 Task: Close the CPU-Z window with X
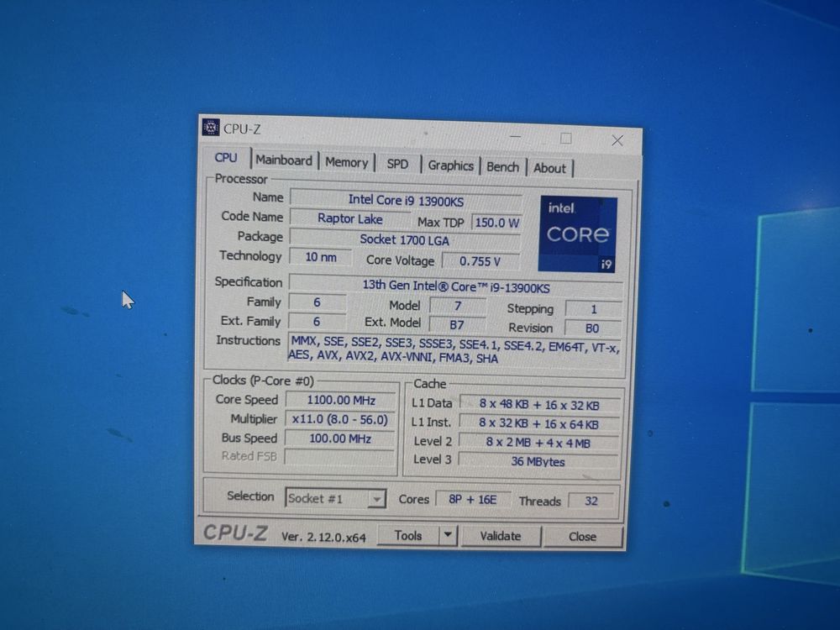point(617,140)
